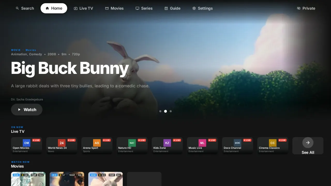The width and height of the screenshot is (331, 186).
Task: Go to the Home tab
Action: [54, 8]
